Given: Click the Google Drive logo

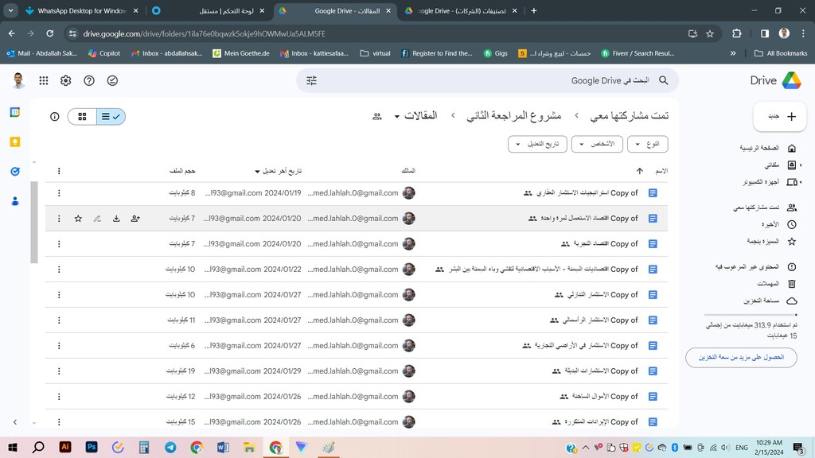Looking at the screenshot, I should (x=791, y=80).
